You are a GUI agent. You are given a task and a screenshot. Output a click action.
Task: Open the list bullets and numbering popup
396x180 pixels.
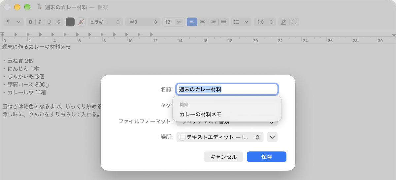(x=241, y=22)
